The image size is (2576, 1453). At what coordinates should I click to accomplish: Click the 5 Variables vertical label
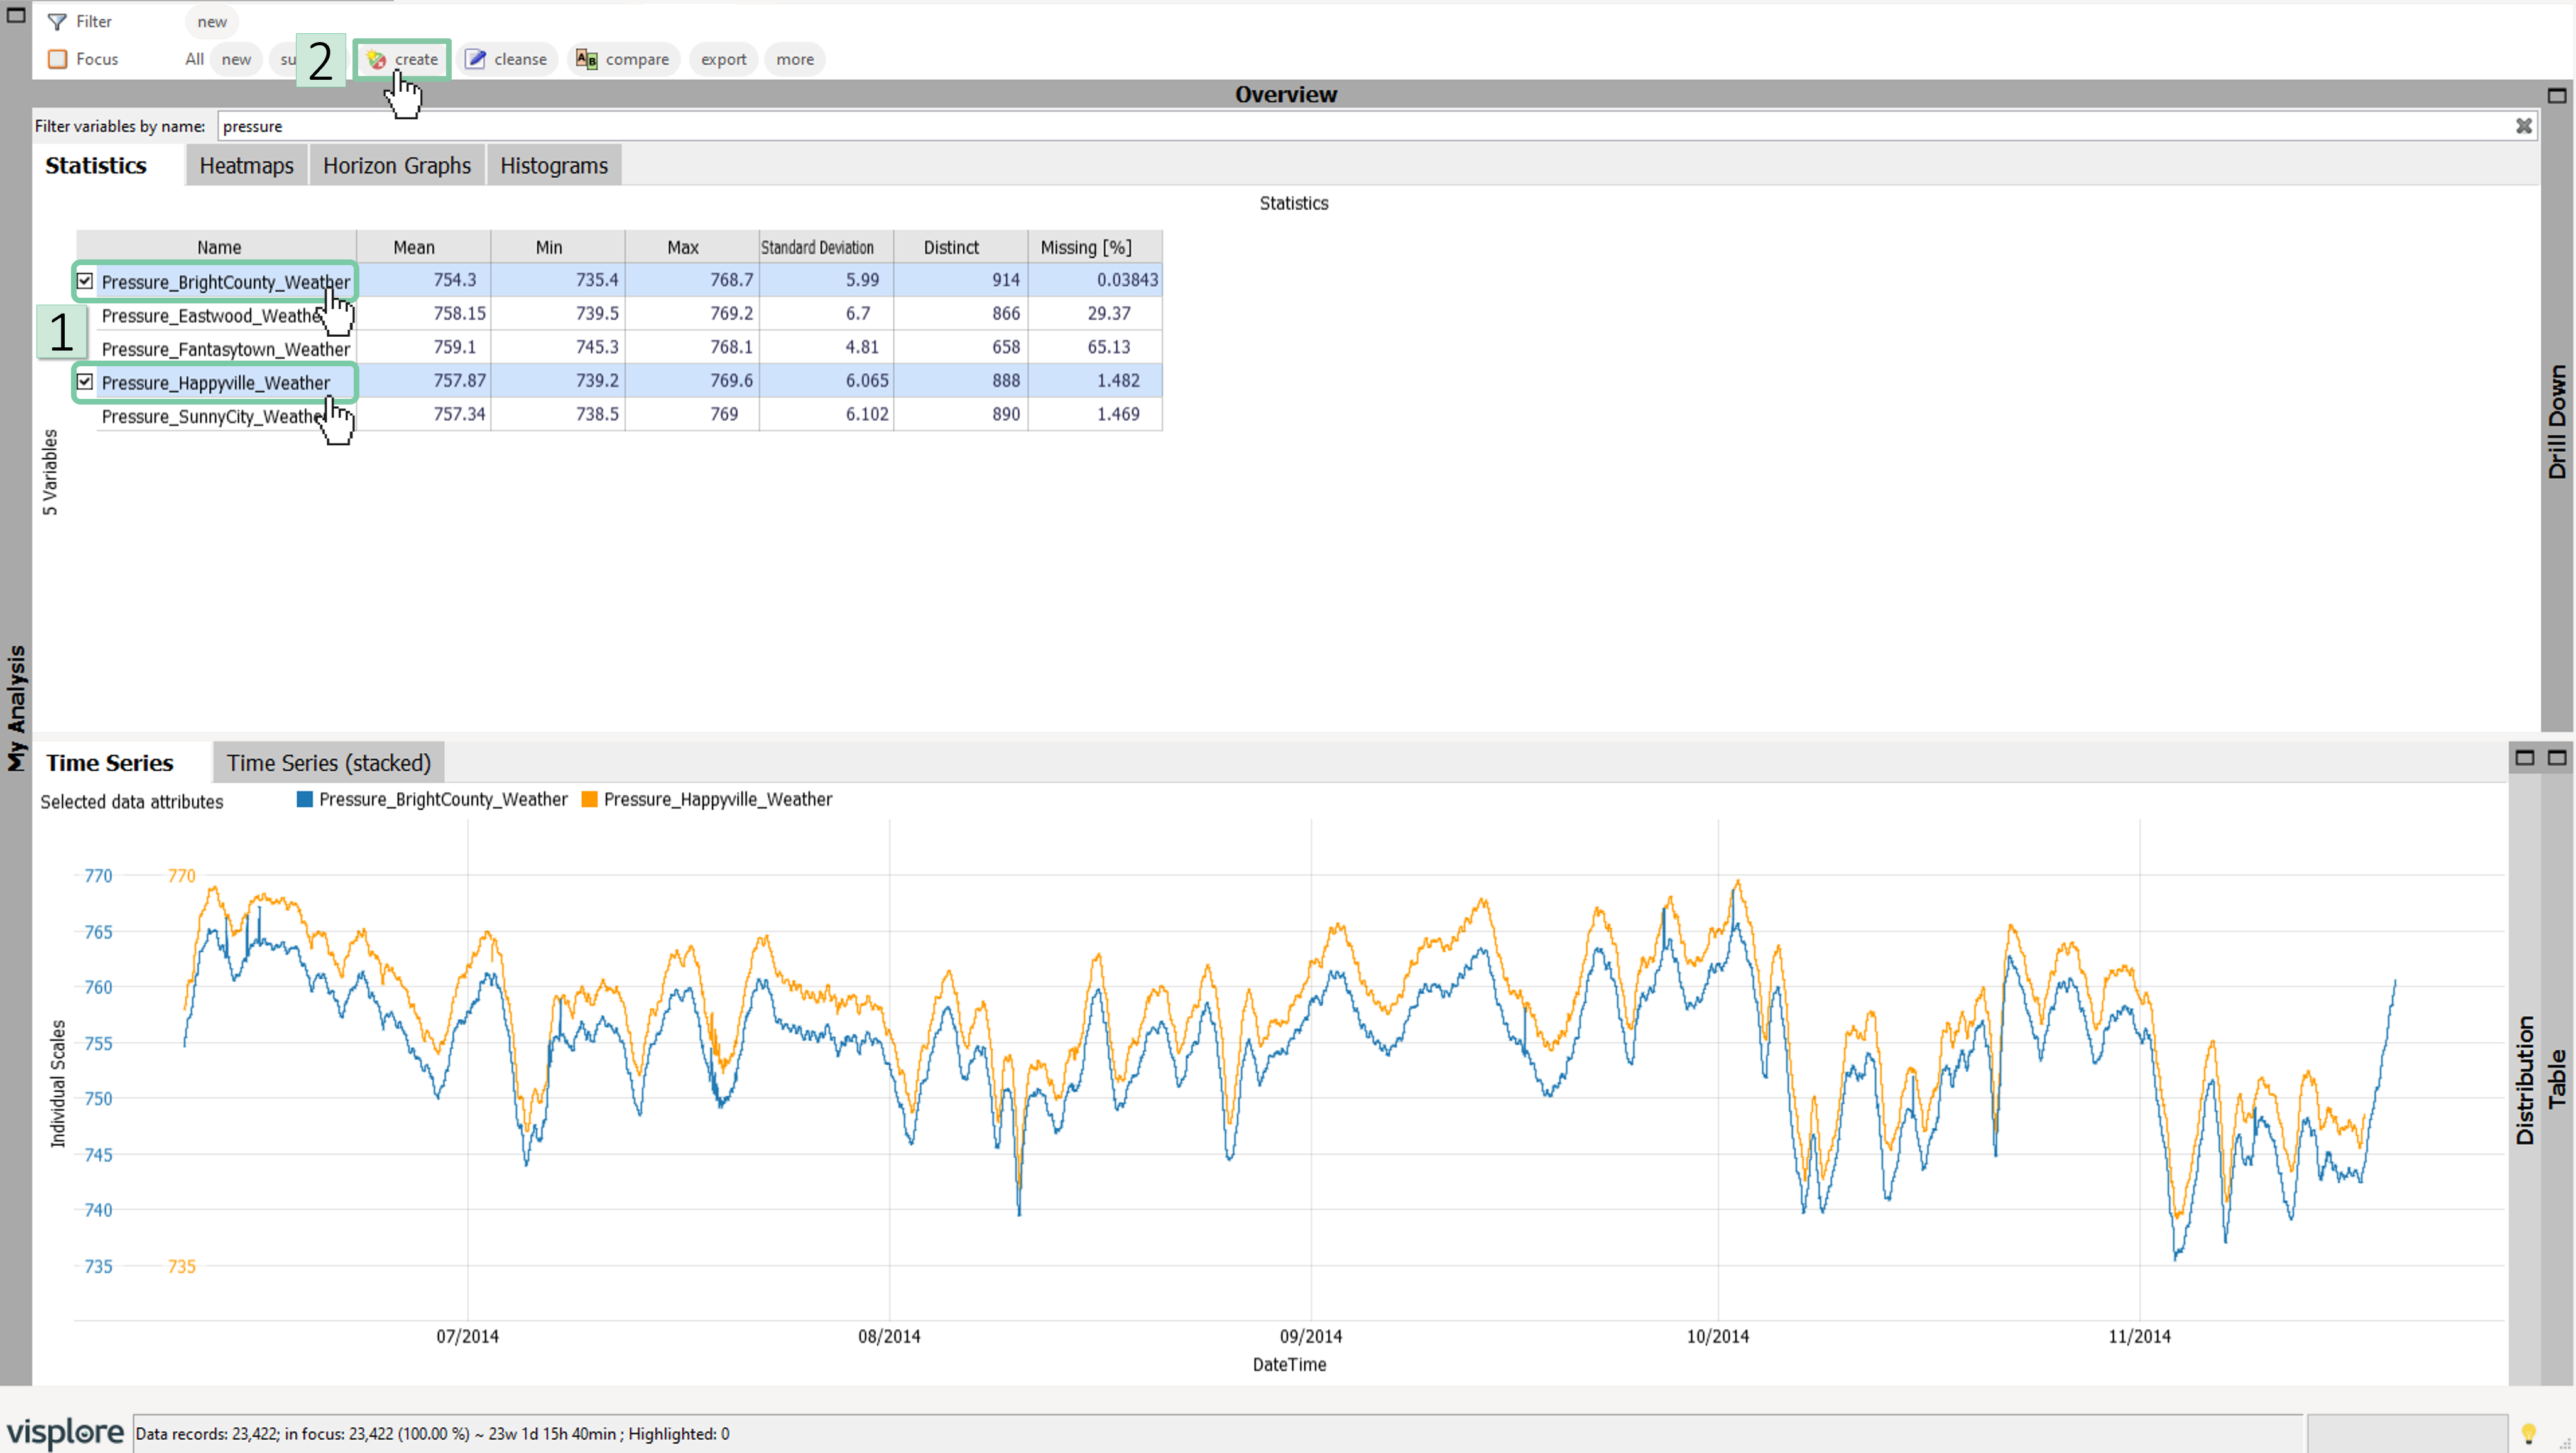point(50,473)
